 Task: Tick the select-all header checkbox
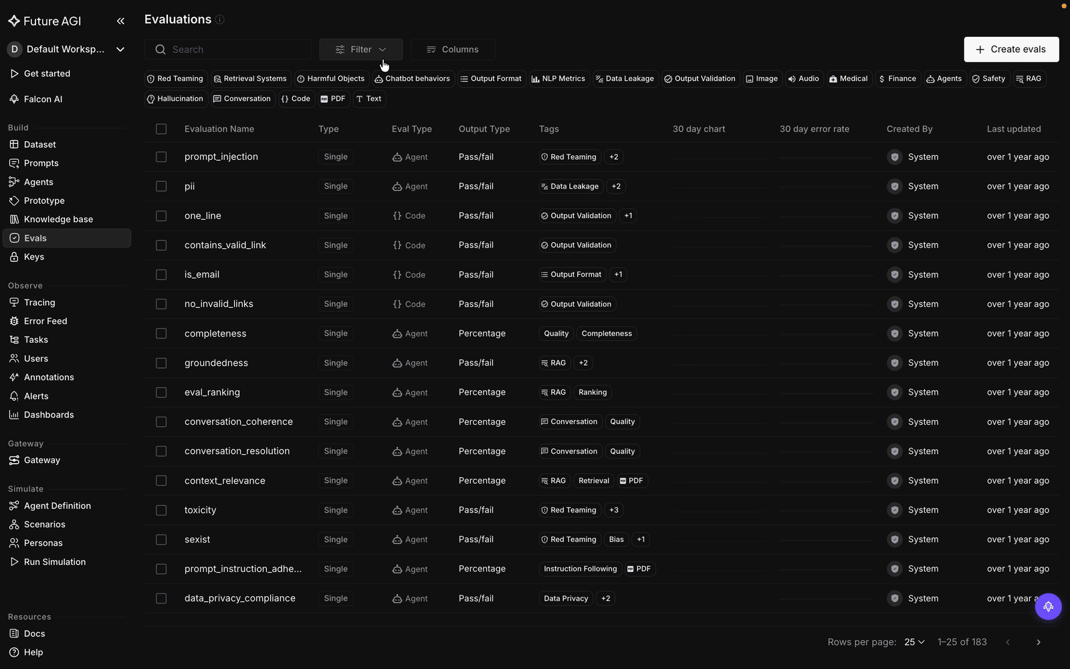(x=161, y=129)
